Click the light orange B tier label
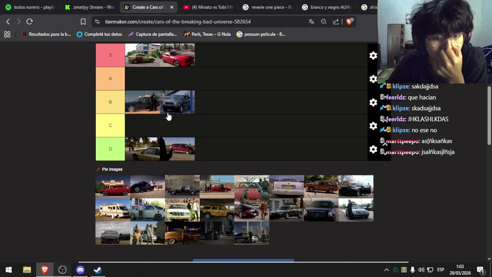The image size is (492, 277). coord(110,102)
